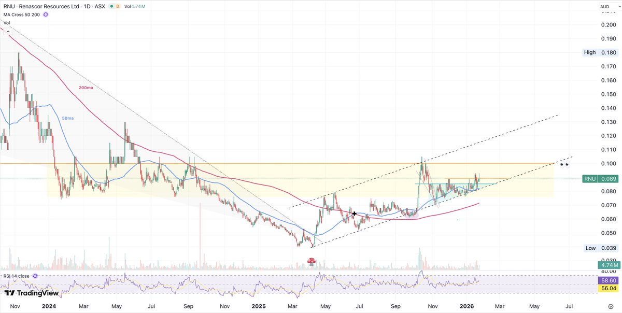Select the MA Cross 50 200 legend
The image size is (622, 313).
[x=22, y=15]
